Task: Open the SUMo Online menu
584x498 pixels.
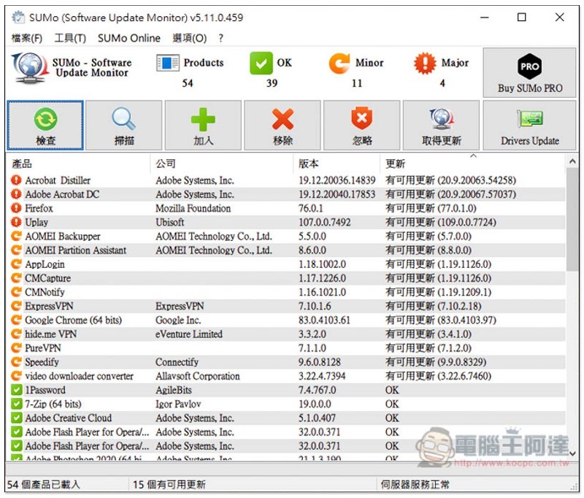Action: [128, 38]
